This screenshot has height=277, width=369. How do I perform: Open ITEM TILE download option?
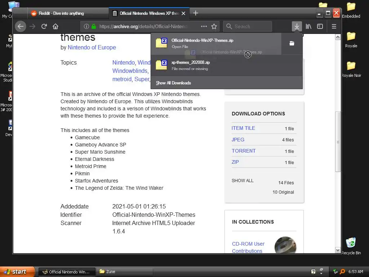point(243,128)
